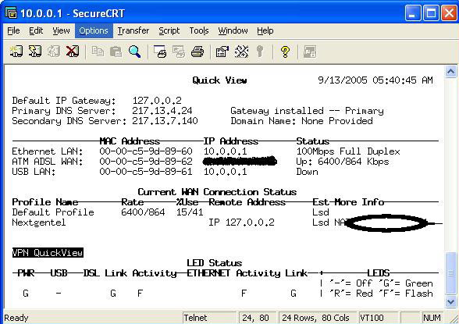Click the Paste clipboard icon
This screenshot has height=324, width=459.
point(116,52)
